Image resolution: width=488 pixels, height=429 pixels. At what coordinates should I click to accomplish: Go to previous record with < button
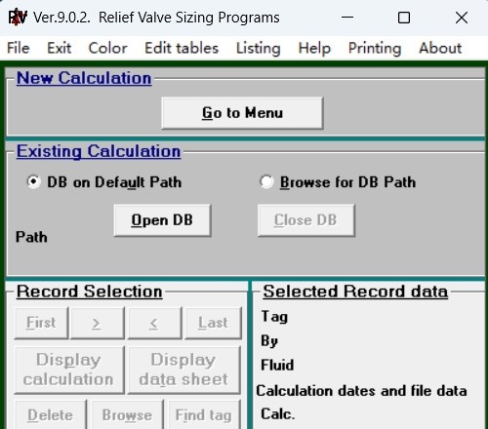pos(154,323)
